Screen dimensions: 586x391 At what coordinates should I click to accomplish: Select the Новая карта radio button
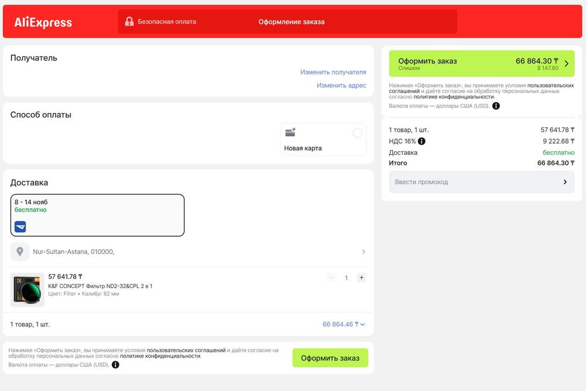(x=357, y=132)
